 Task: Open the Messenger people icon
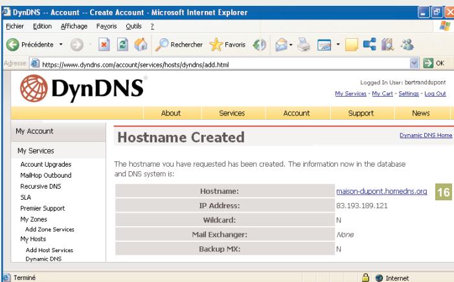tap(407, 44)
